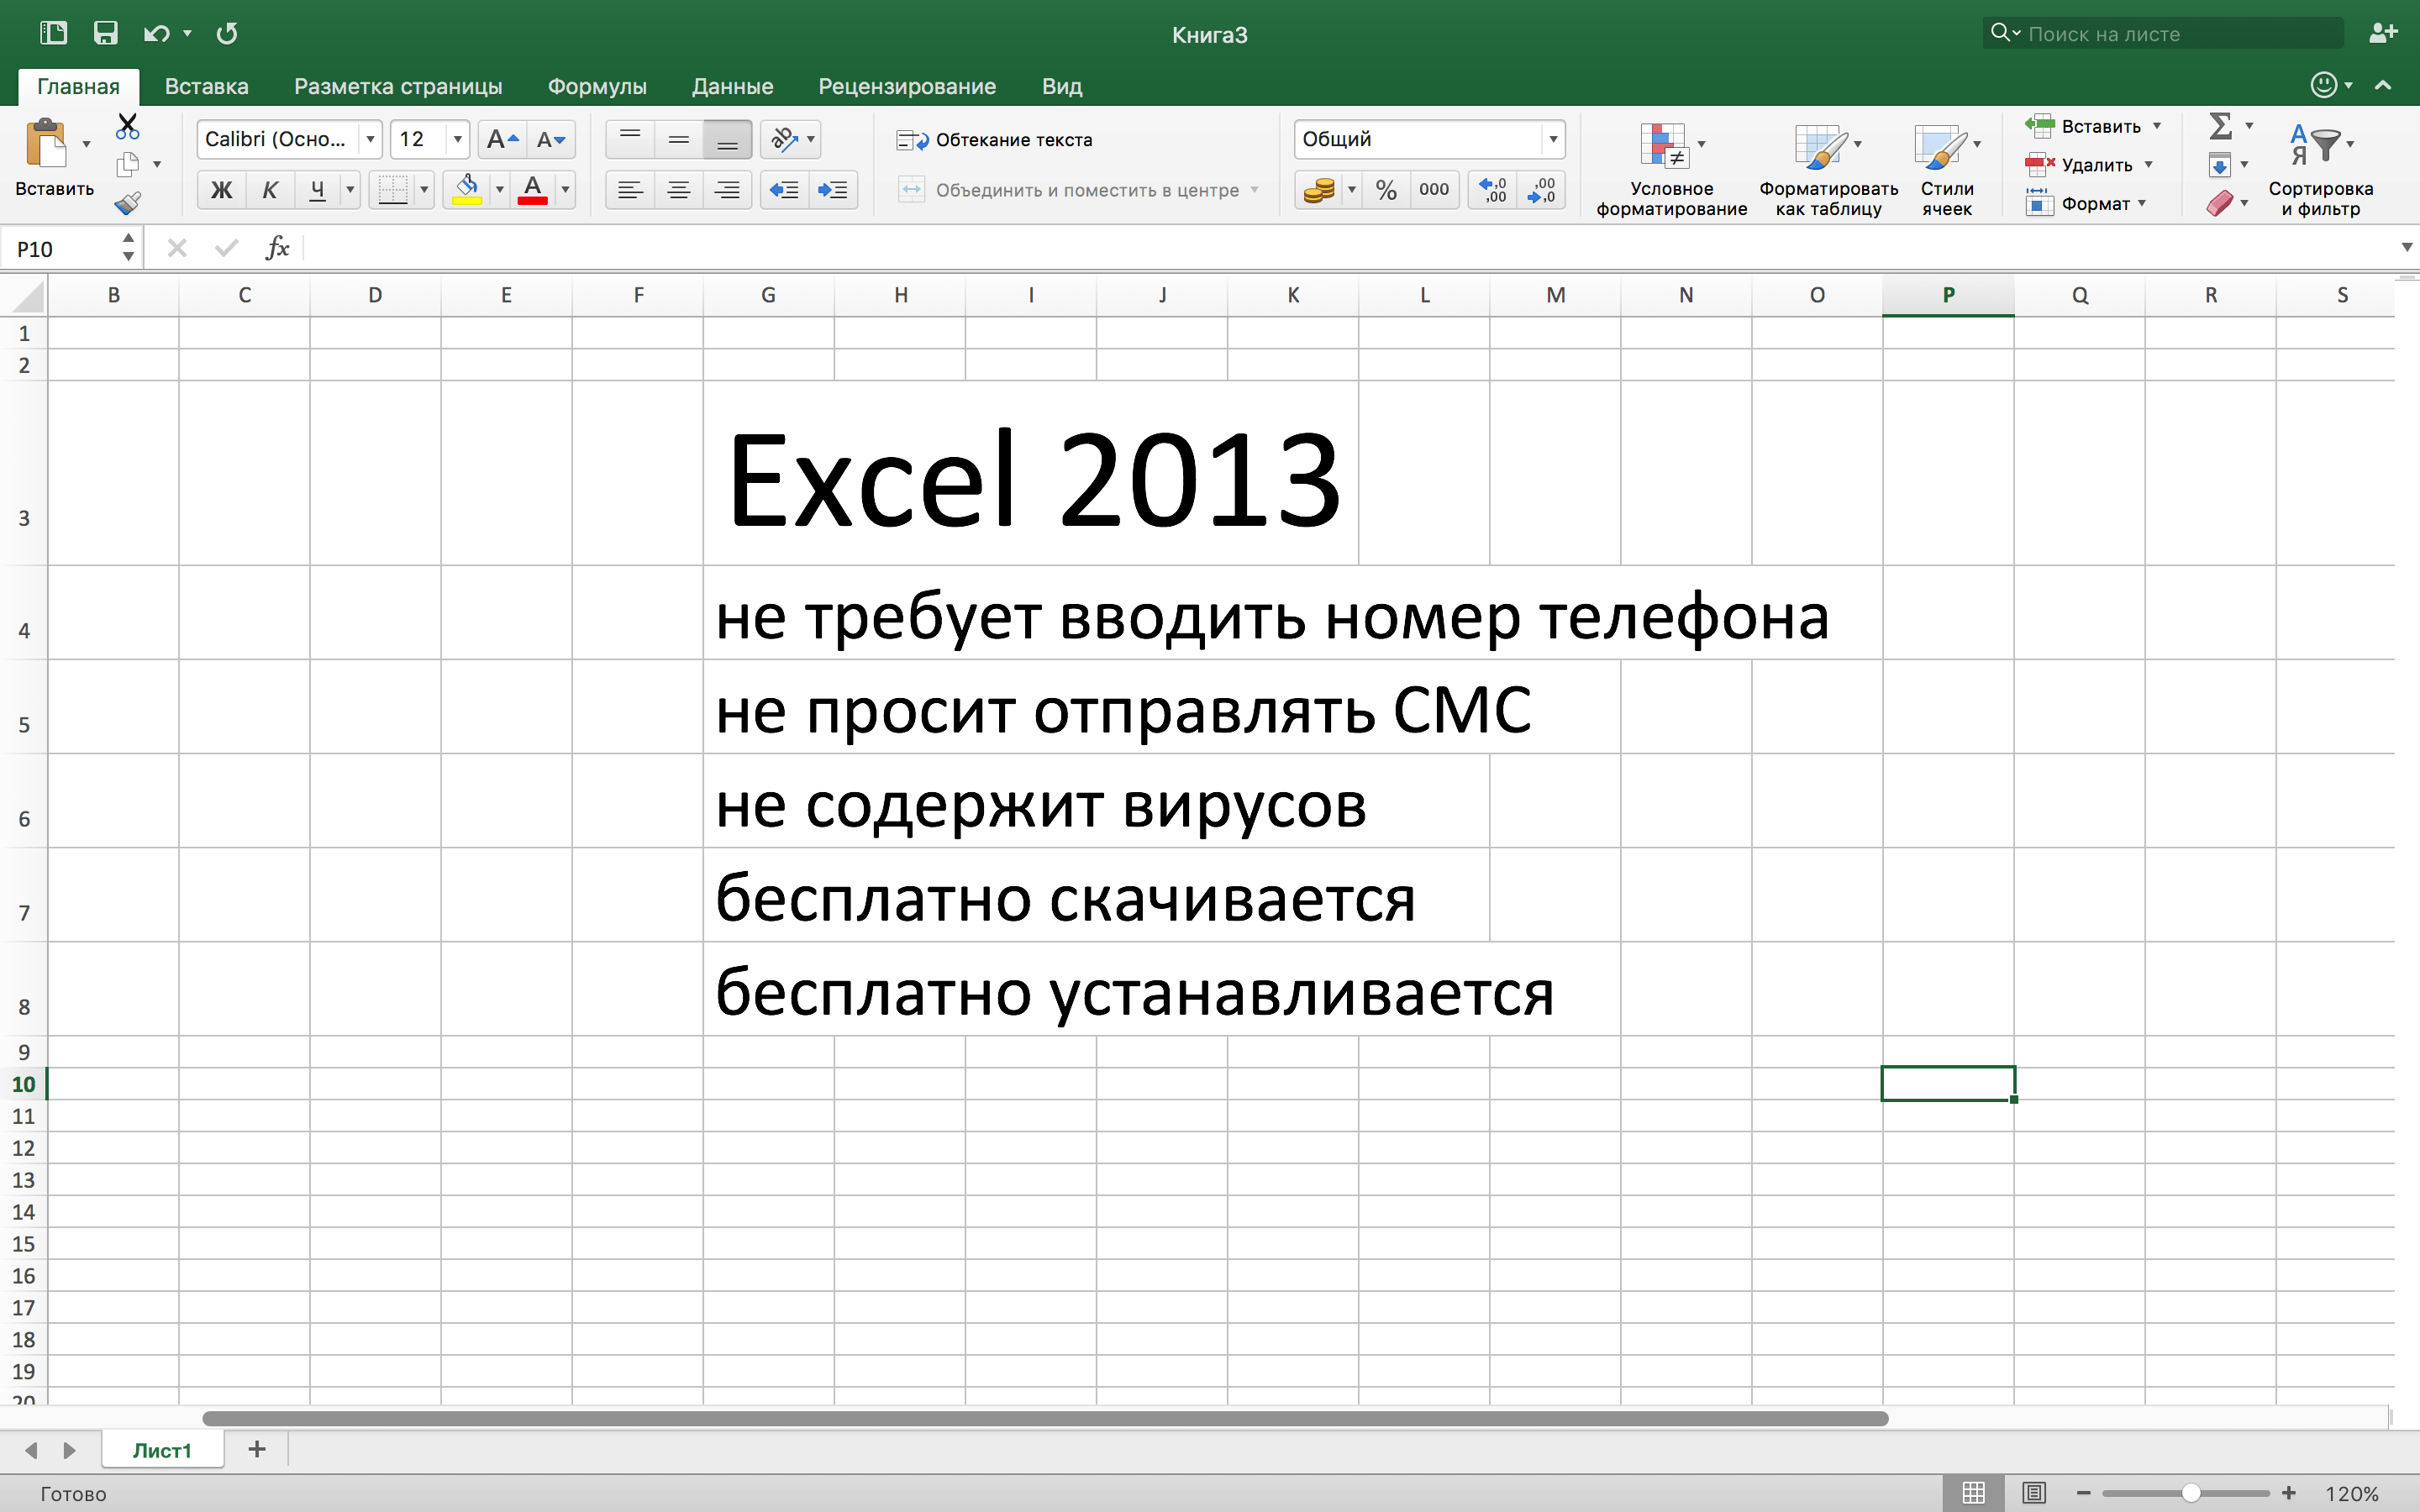
Task: Open the font size dropdown
Action: click(x=457, y=139)
